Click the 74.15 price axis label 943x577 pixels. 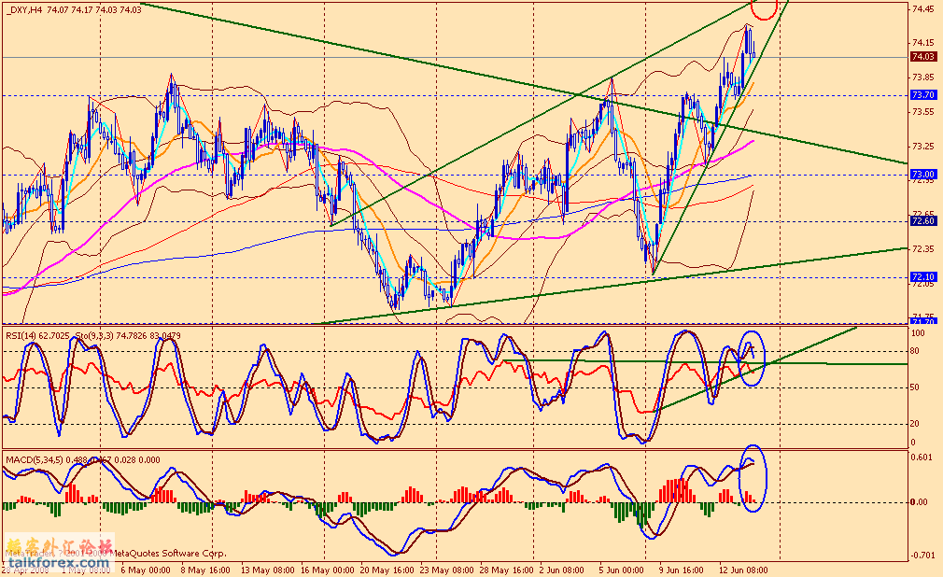coord(922,43)
